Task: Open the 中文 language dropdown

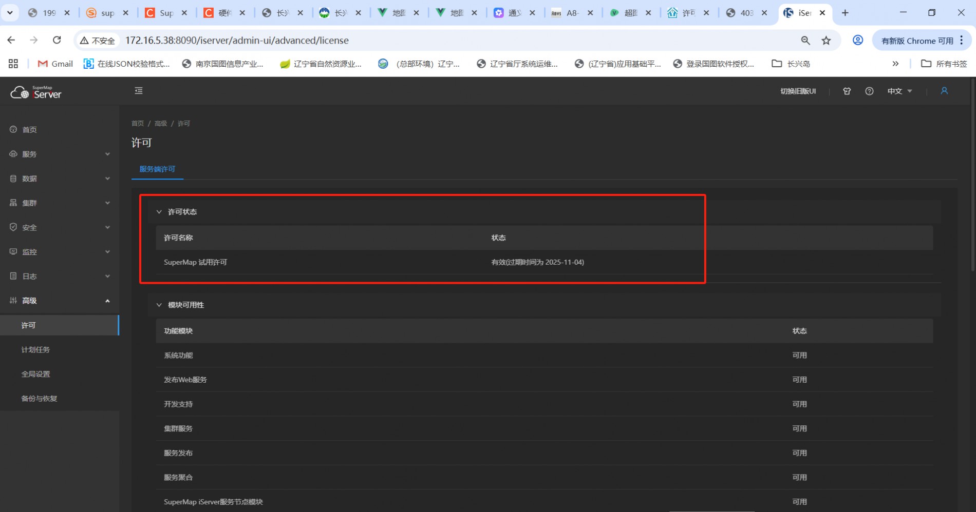Action: point(900,91)
